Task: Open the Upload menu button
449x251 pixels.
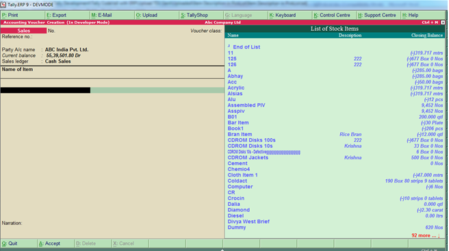Action: point(157,15)
